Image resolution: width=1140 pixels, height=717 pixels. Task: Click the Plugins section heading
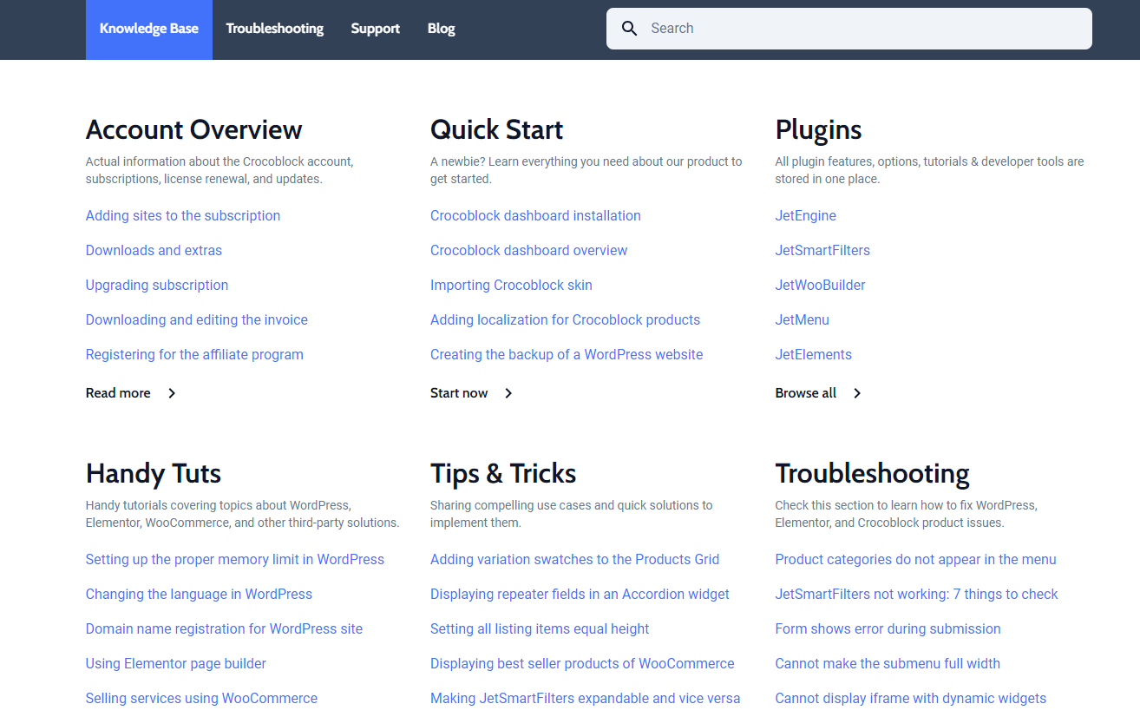(x=819, y=129)
